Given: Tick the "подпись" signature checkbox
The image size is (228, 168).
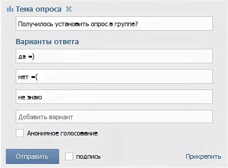Looking at the screenshot, I should (69, 156).
